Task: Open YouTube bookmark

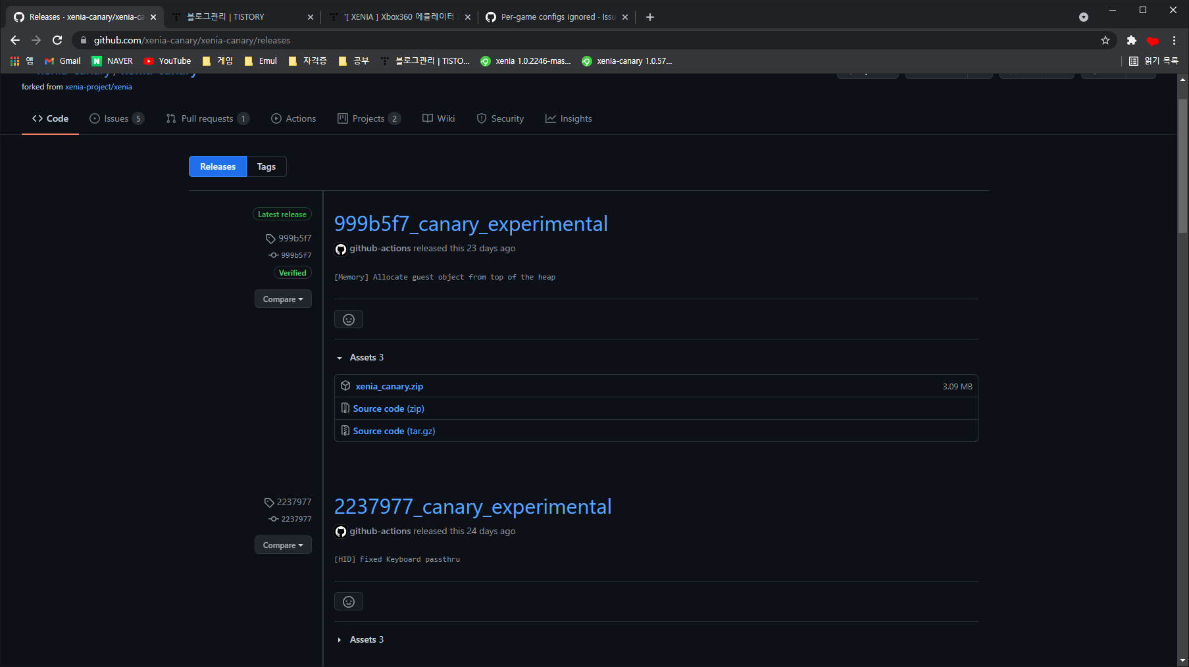Action: click(x=167, y=61)
